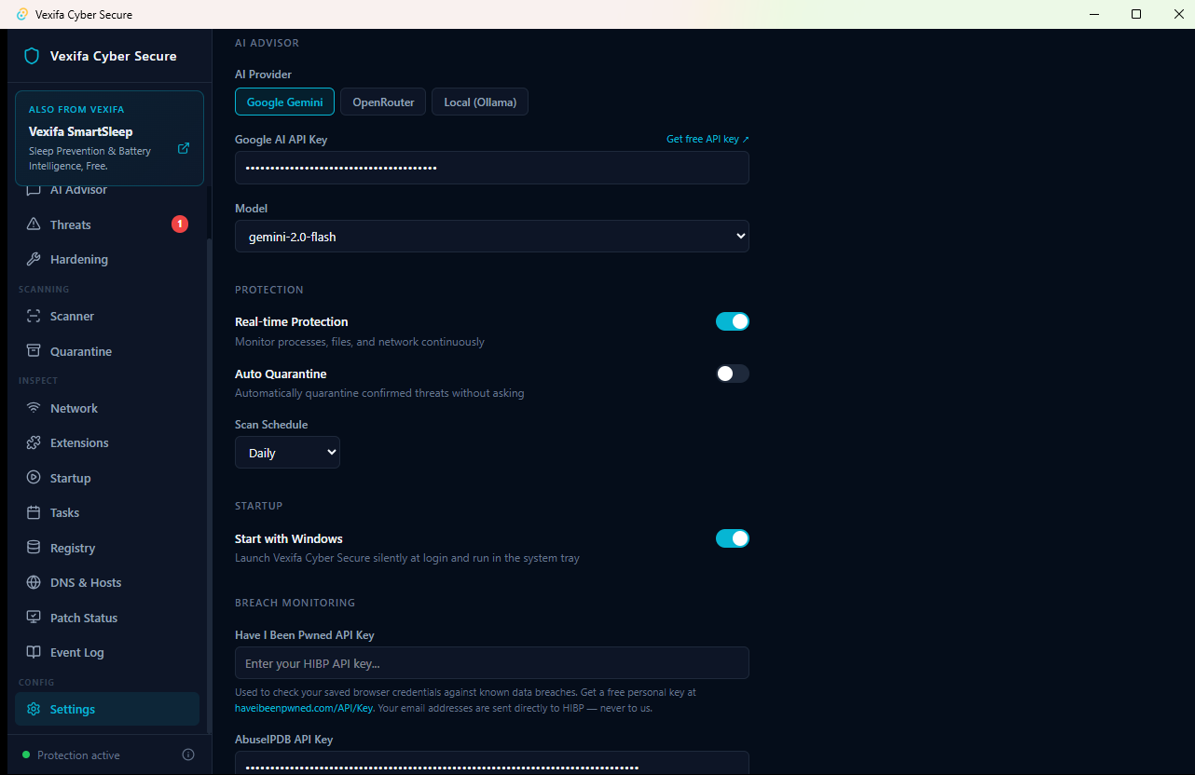The height and width of the screenshot is (775, 1195).
Task: Go to the Scanner page
Action: point(107,316)
